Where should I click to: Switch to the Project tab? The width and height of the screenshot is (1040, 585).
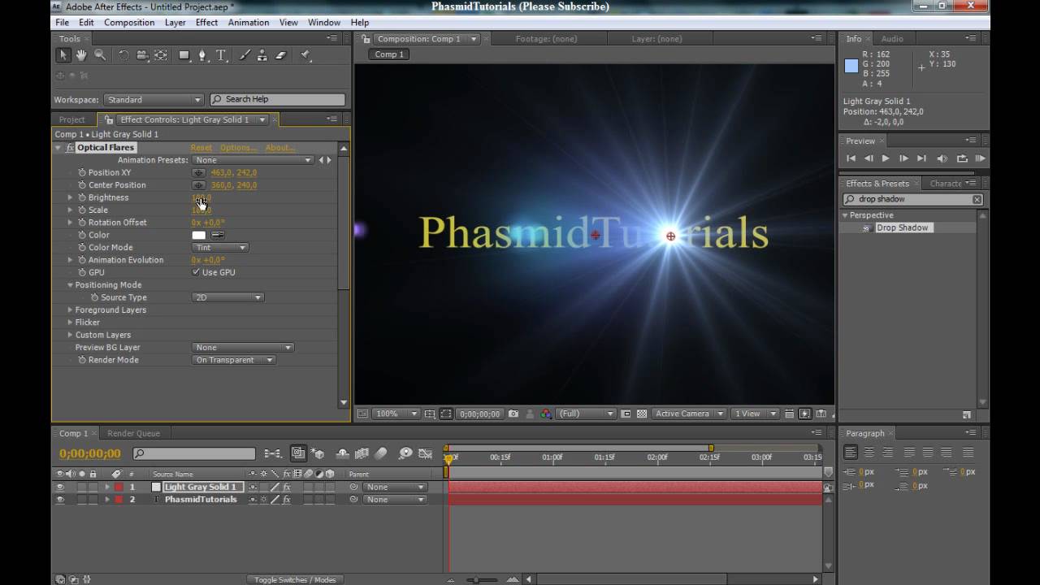click(71, 119)
